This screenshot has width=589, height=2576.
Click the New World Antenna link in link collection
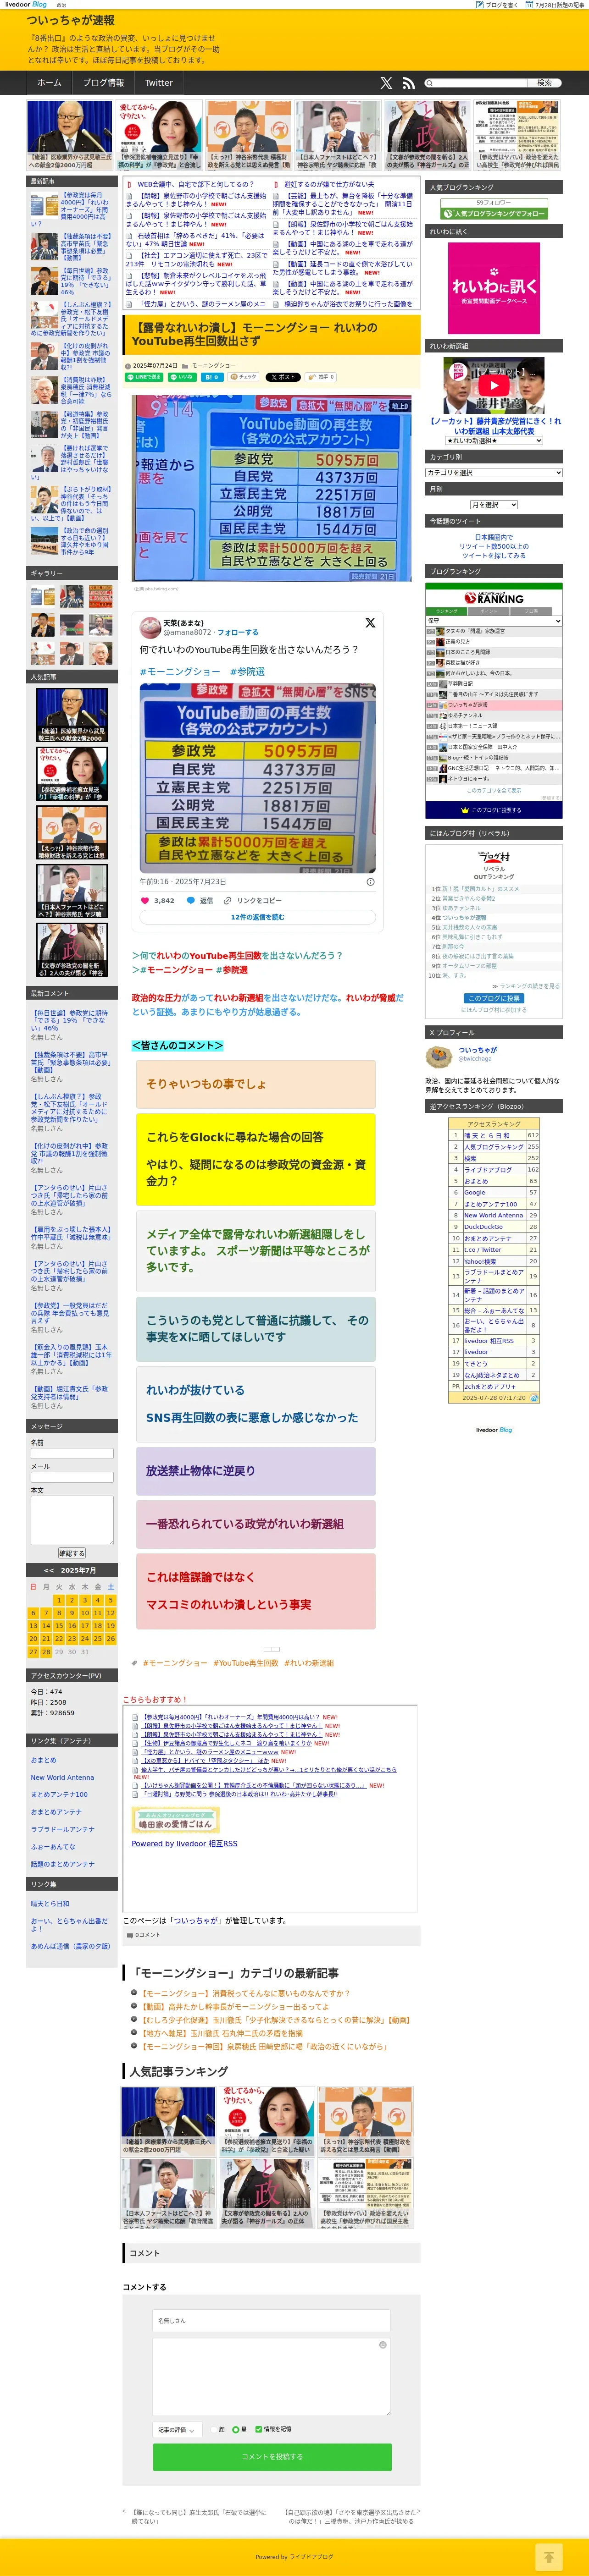62,1777
